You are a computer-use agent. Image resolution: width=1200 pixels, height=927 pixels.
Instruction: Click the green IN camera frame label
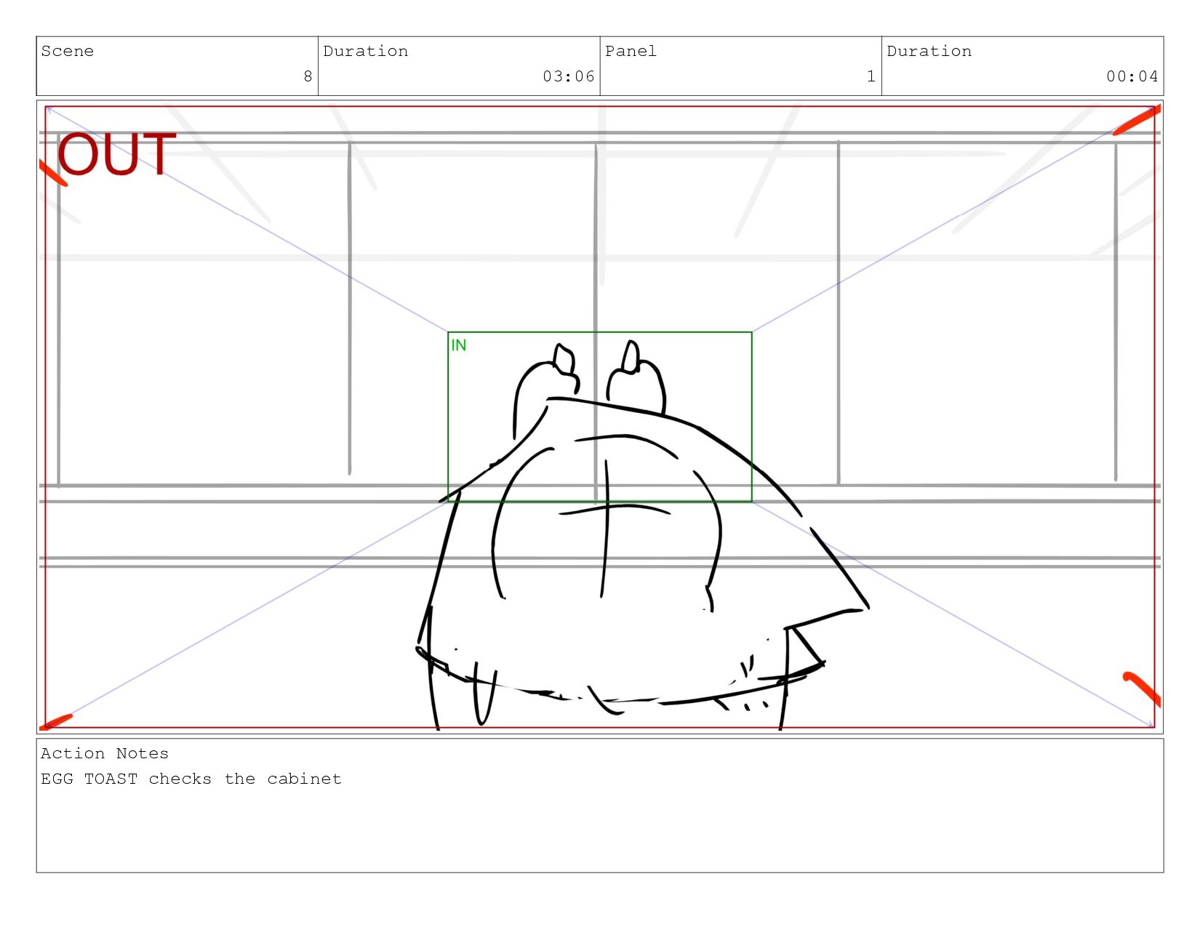pyautogui.click(x=459, y=345)
